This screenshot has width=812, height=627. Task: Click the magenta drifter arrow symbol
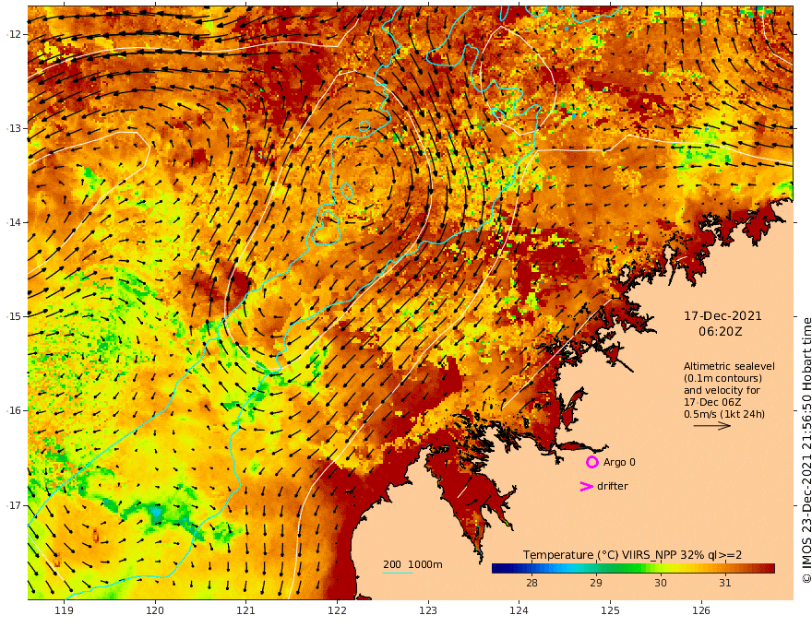(586, 486)
